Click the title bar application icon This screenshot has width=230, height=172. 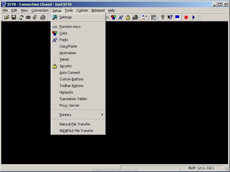point(4,4)
